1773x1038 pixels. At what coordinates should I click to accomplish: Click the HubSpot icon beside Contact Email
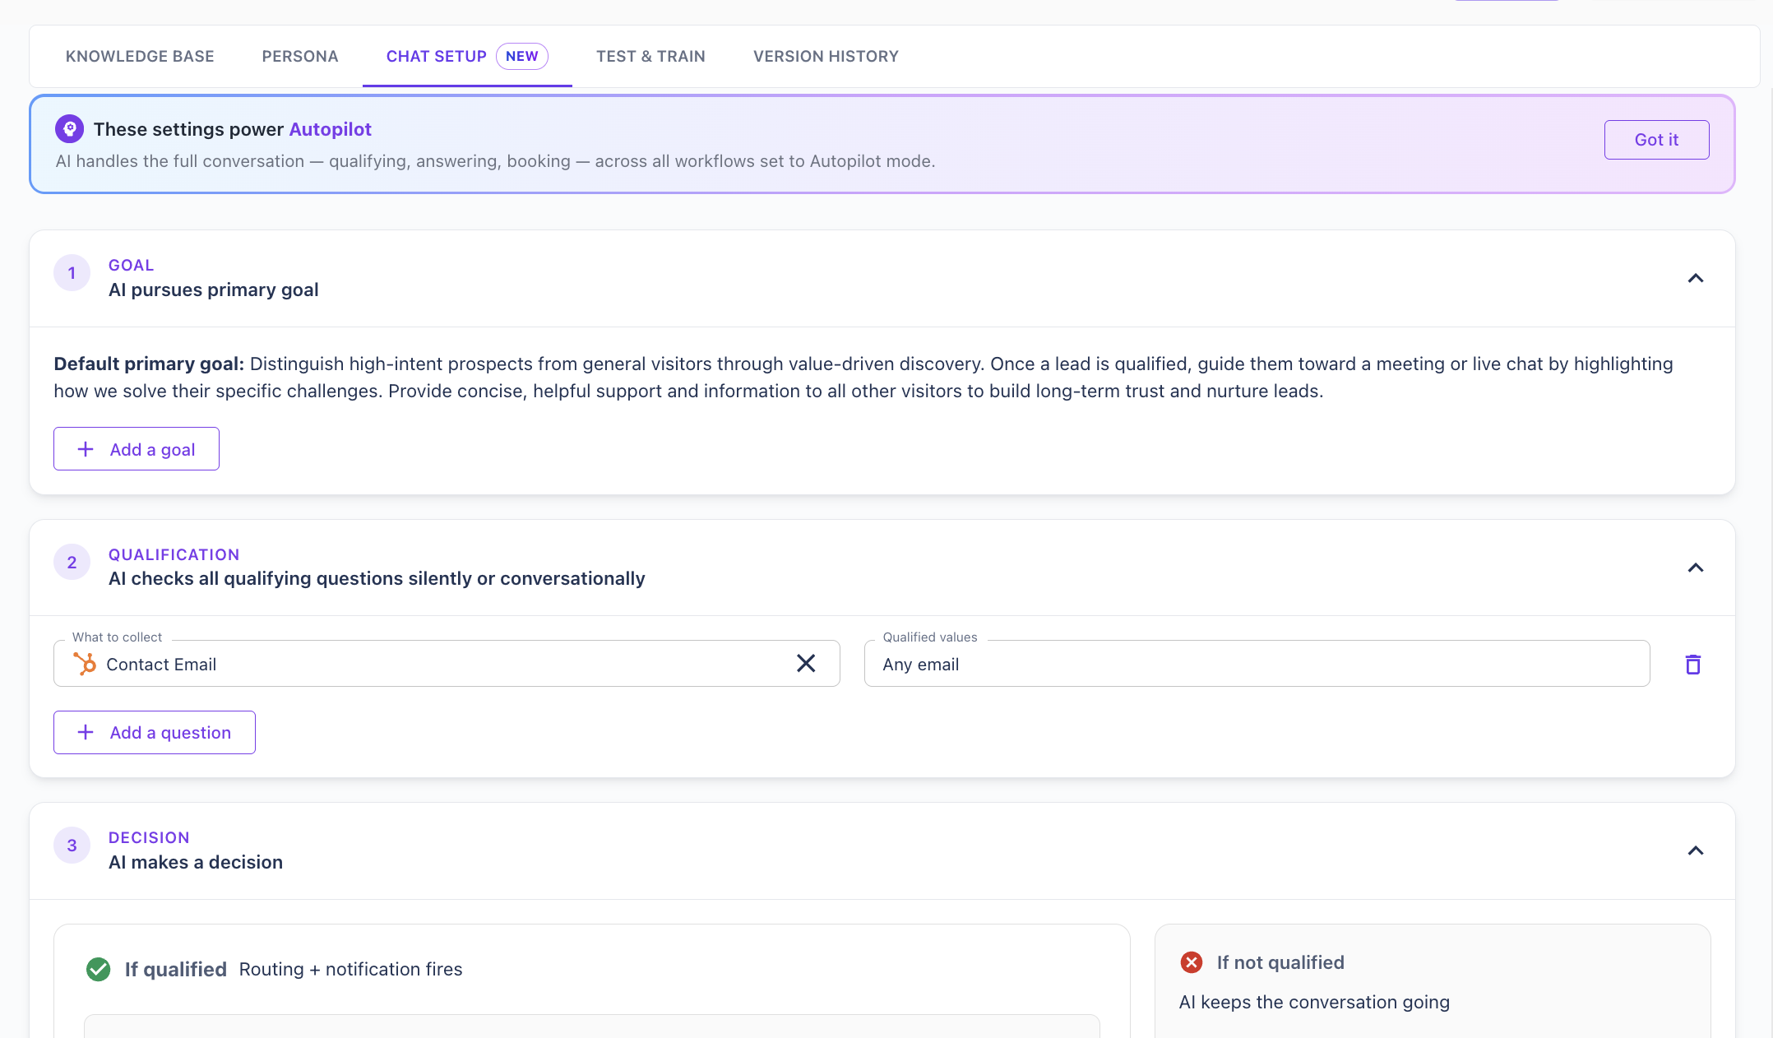point(85,664)
